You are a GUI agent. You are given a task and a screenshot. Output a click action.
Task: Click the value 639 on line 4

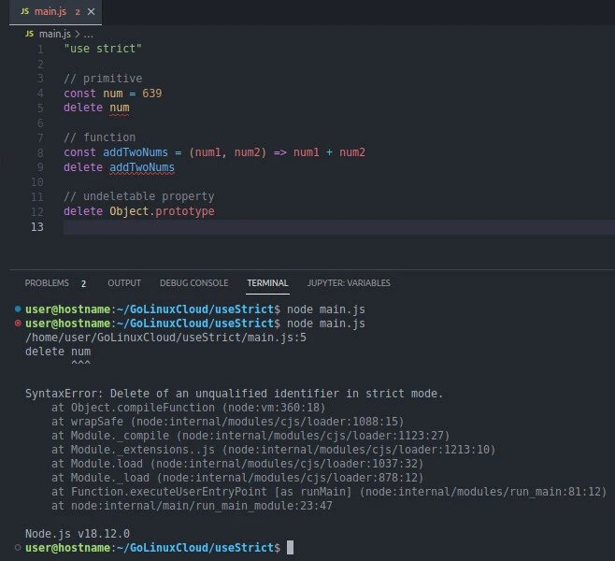(152, 93)
